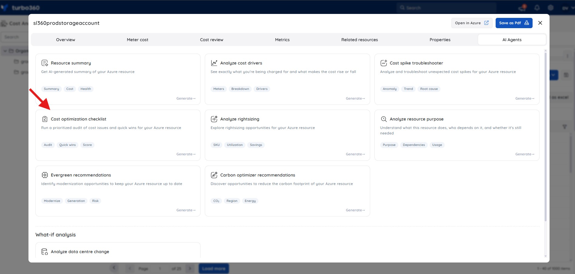The height and width of the screenshot is (274, 575).
Task: Click the Carbon optimizer recommendations icon
Action: 214,175
